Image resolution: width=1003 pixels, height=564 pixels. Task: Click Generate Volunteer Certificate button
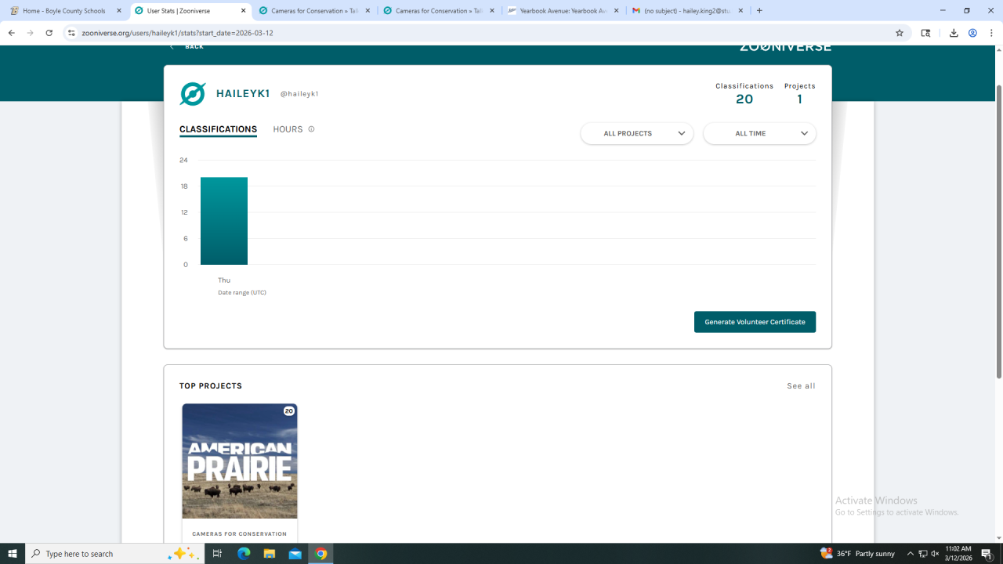[755, 322]
